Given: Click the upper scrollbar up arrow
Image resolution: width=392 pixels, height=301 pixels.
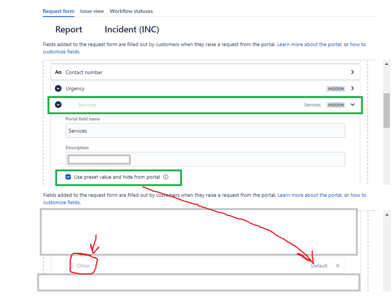Looking at the screenshot, I should click(x=387, y=64).
